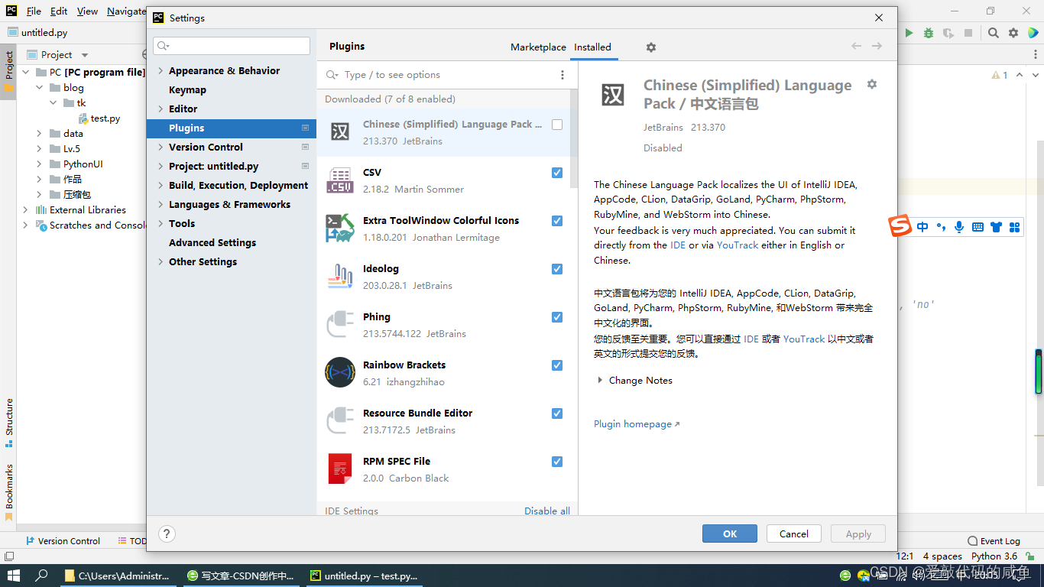Uncheck the Phing plugin checkbox

[557, 317]
